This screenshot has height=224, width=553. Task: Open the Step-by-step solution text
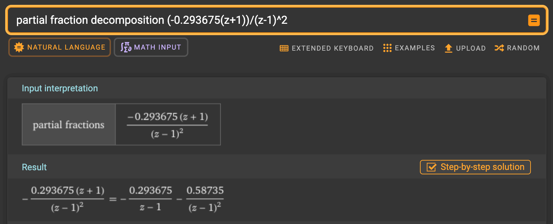click(x=482, y=167)
